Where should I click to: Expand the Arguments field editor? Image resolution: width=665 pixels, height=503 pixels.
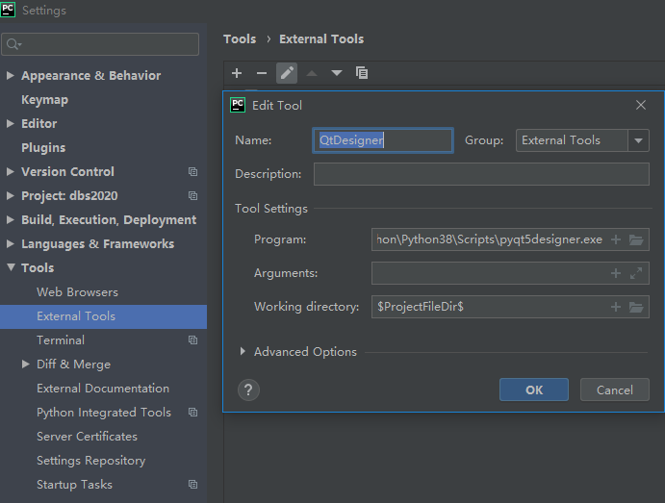[636, 273]
